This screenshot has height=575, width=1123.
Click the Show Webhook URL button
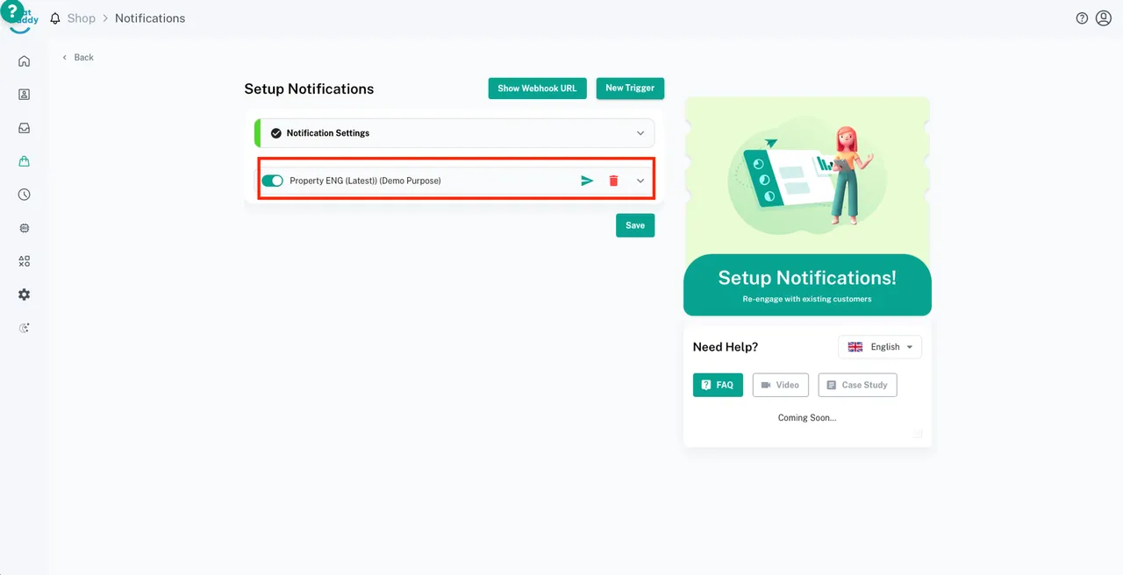tap(537, 88)
